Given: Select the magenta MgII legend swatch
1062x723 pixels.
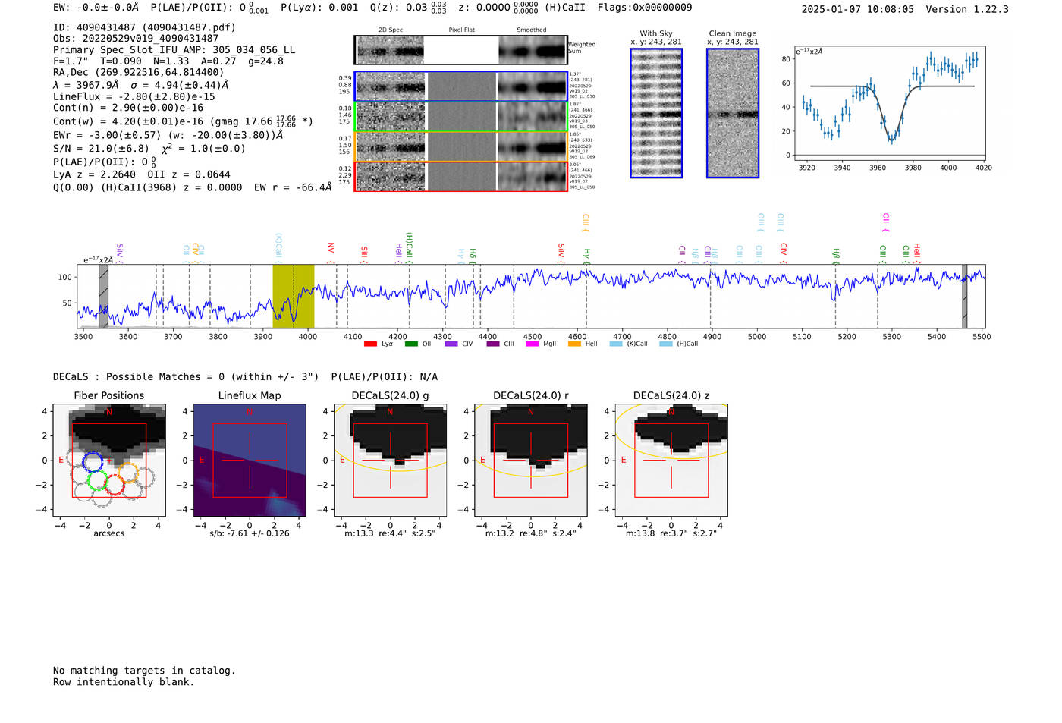Looking at the screenshot, I should click(x=532, y=344).
